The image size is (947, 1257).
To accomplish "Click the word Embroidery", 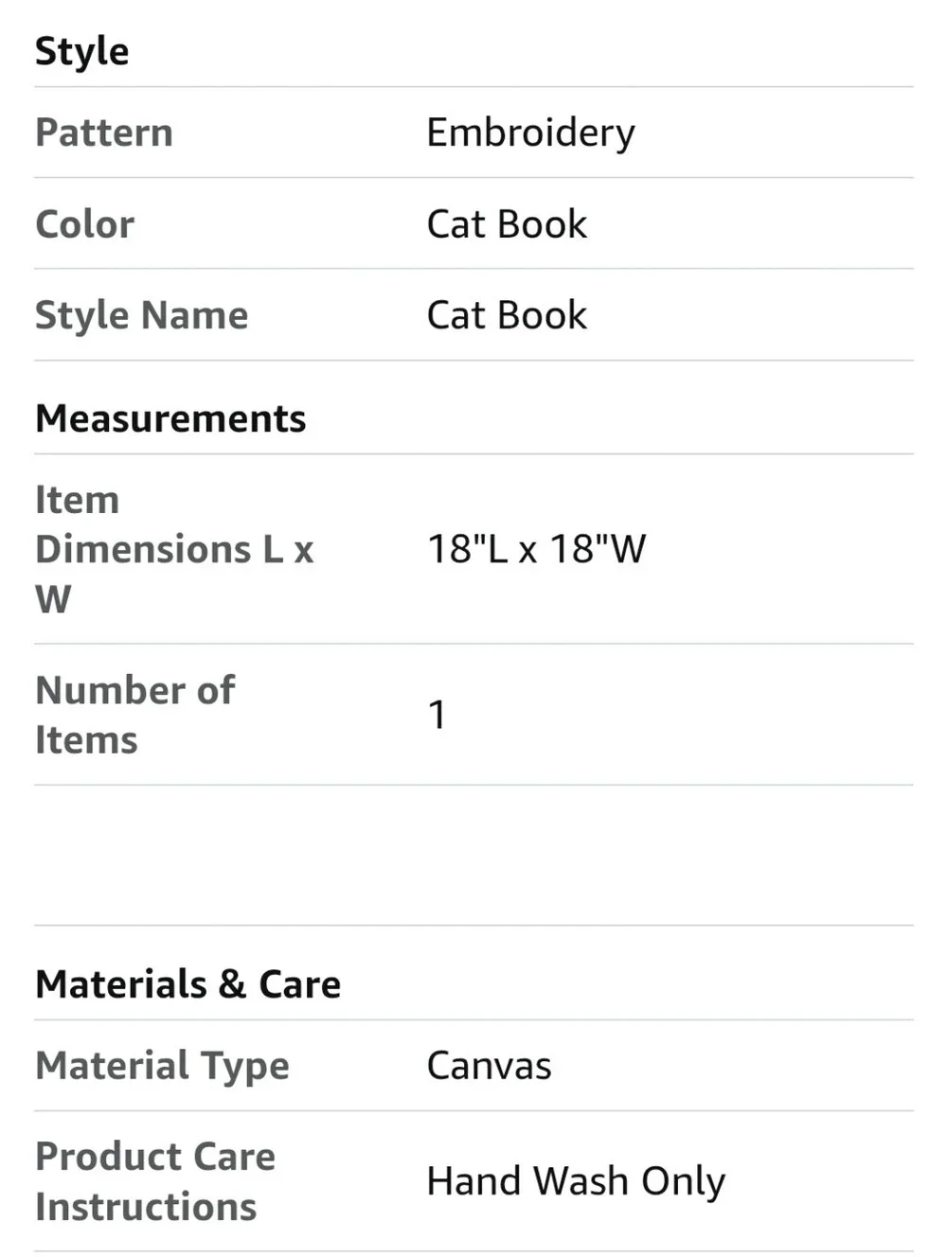I will coord(530,133).
